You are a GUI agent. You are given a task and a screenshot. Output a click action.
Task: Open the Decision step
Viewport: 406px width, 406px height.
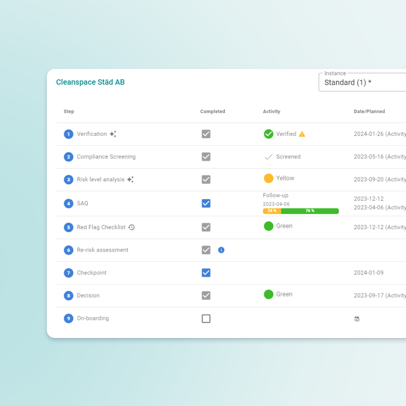88,295
